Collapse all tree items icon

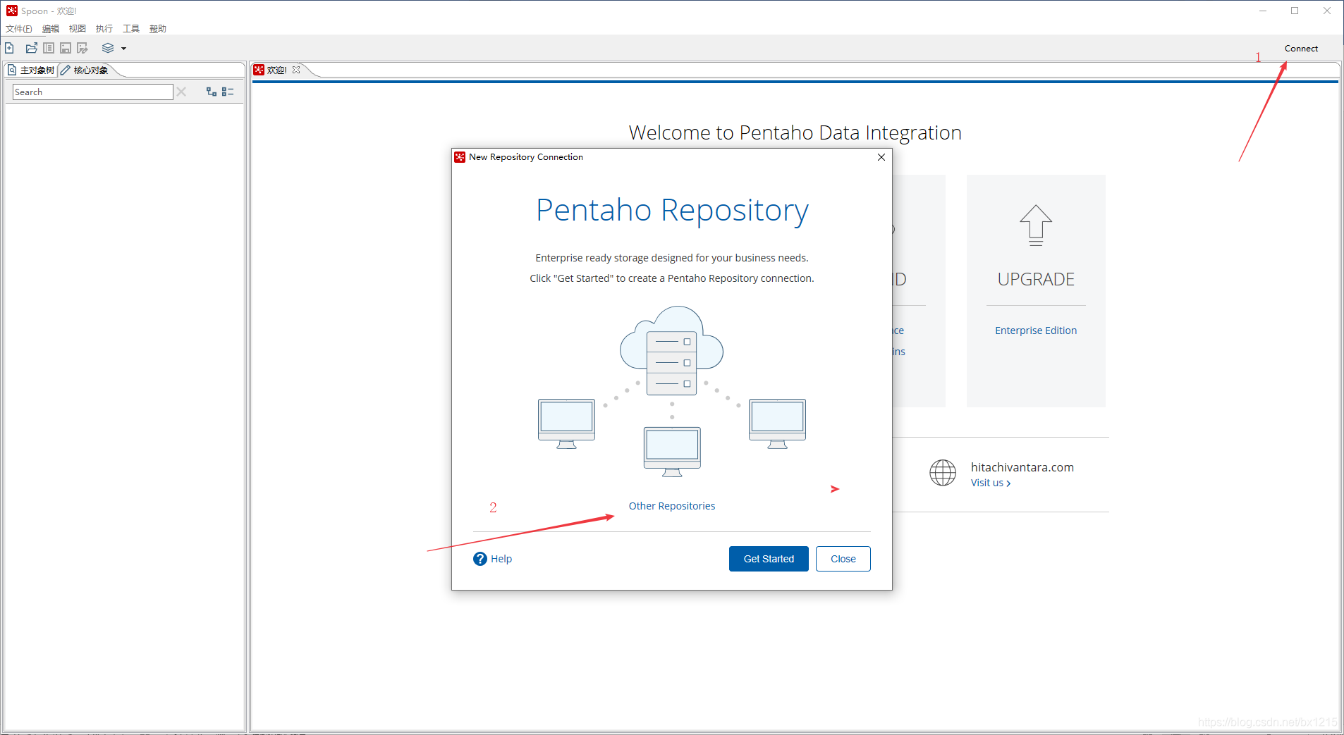228,92
